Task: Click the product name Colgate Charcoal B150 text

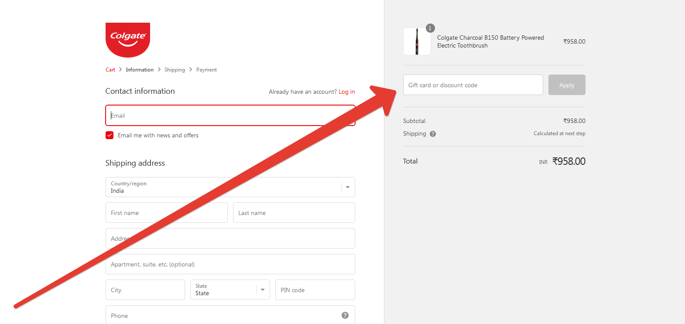Action: click(x=490, y=41)
